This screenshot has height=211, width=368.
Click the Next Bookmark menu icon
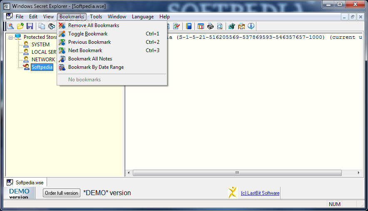point(62,50)
